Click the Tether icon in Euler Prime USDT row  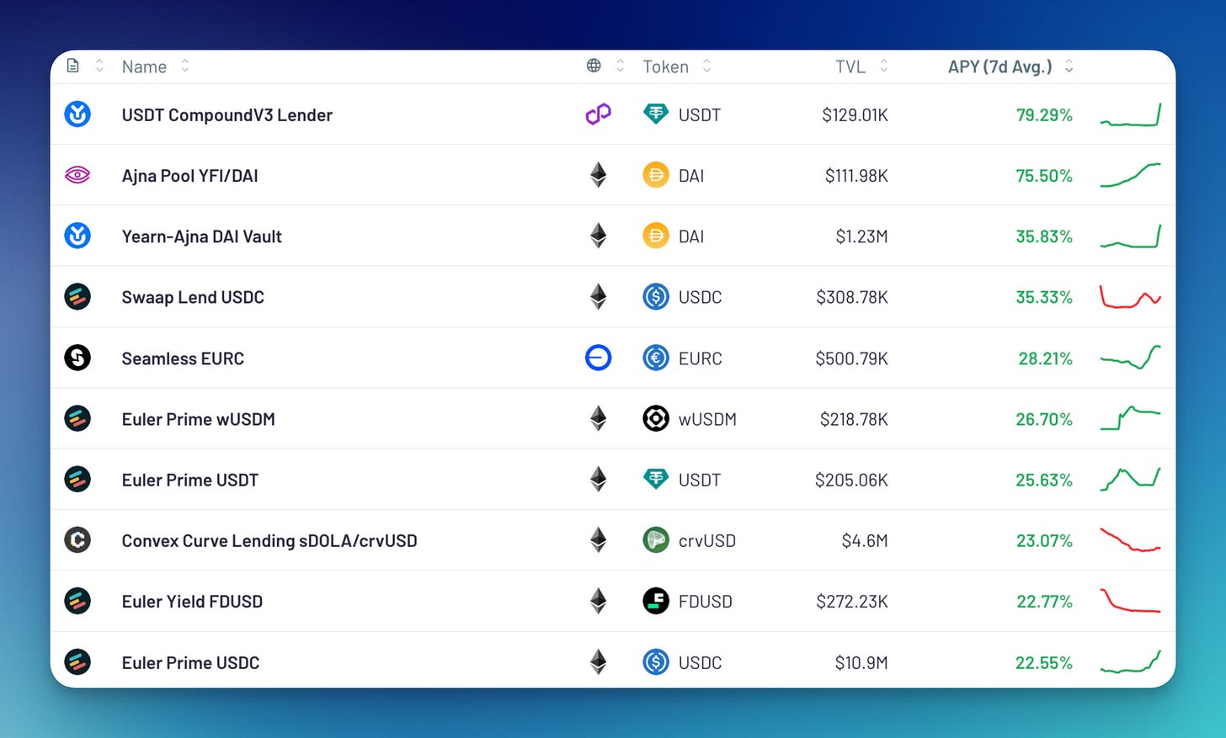pyautogui.click(x=655, y=479)
